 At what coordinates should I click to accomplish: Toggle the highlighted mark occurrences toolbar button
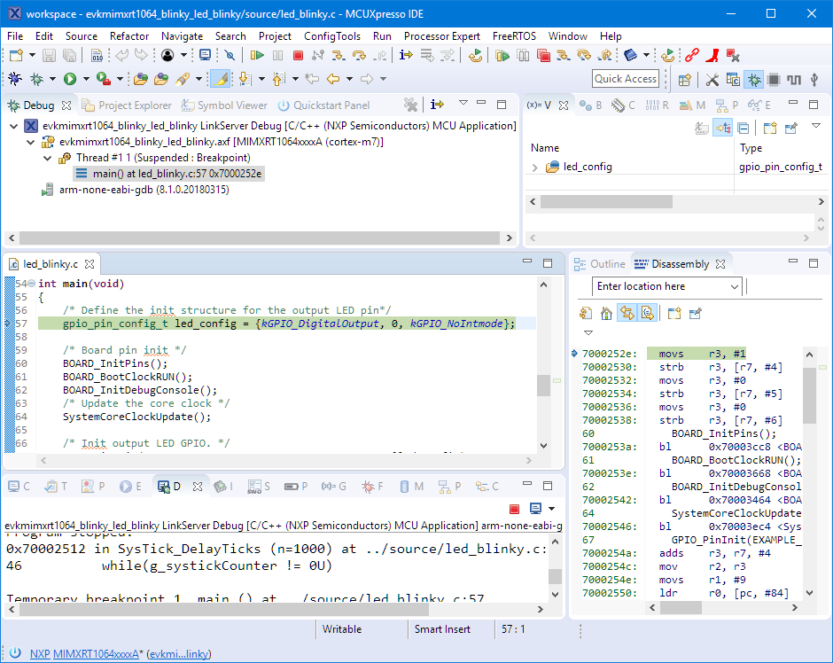click(222, 79)
